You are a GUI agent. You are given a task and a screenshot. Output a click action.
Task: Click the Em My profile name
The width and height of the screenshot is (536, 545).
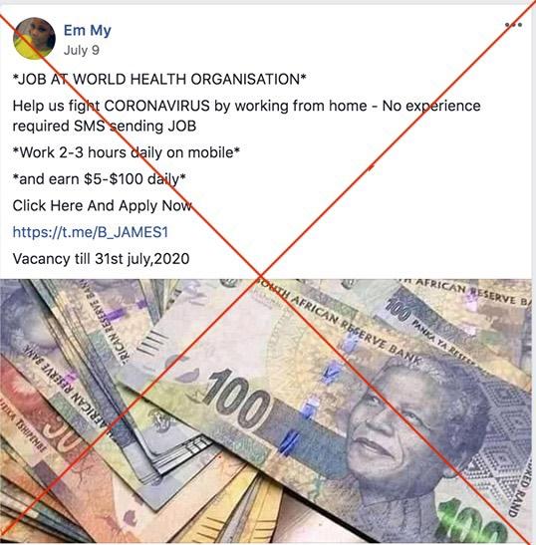(88, 31)
